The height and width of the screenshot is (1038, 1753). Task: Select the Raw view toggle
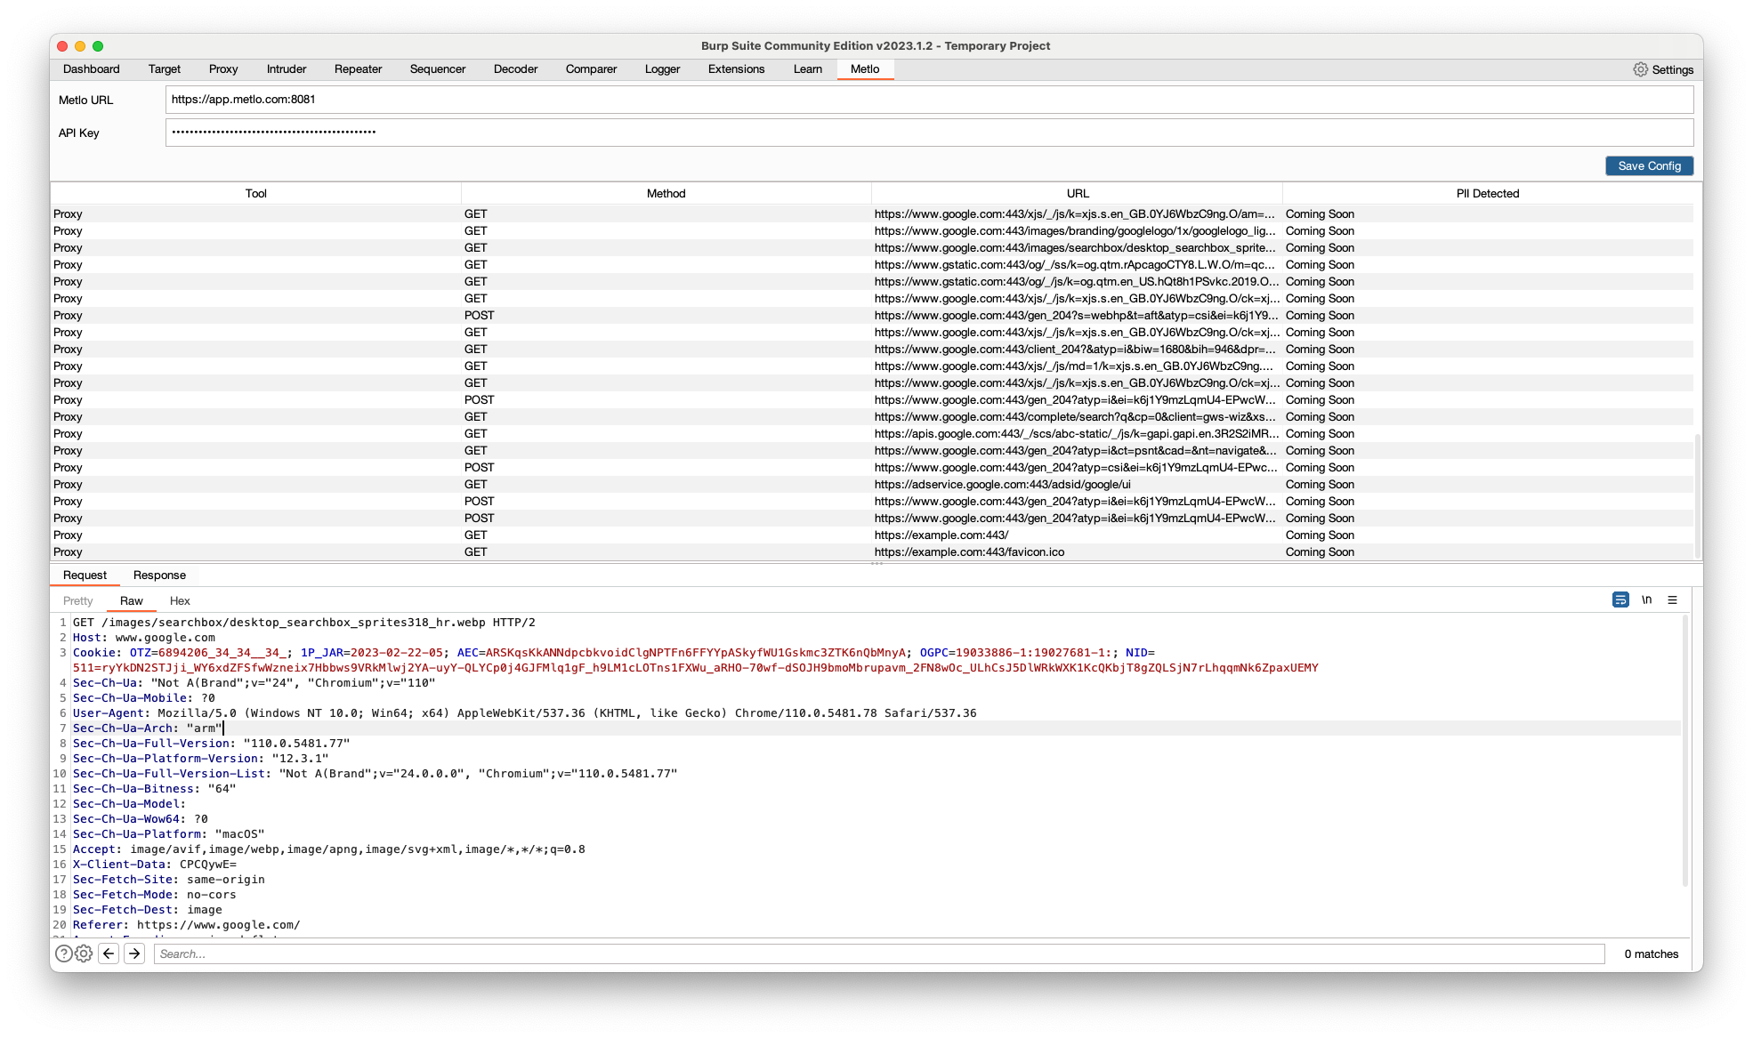pos(131,600)
